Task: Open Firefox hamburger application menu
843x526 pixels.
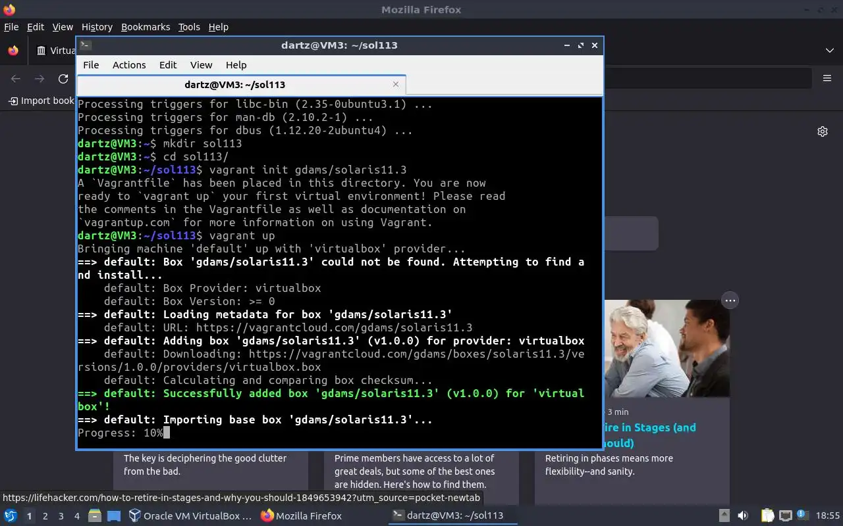Action: [x=827, y=78]
